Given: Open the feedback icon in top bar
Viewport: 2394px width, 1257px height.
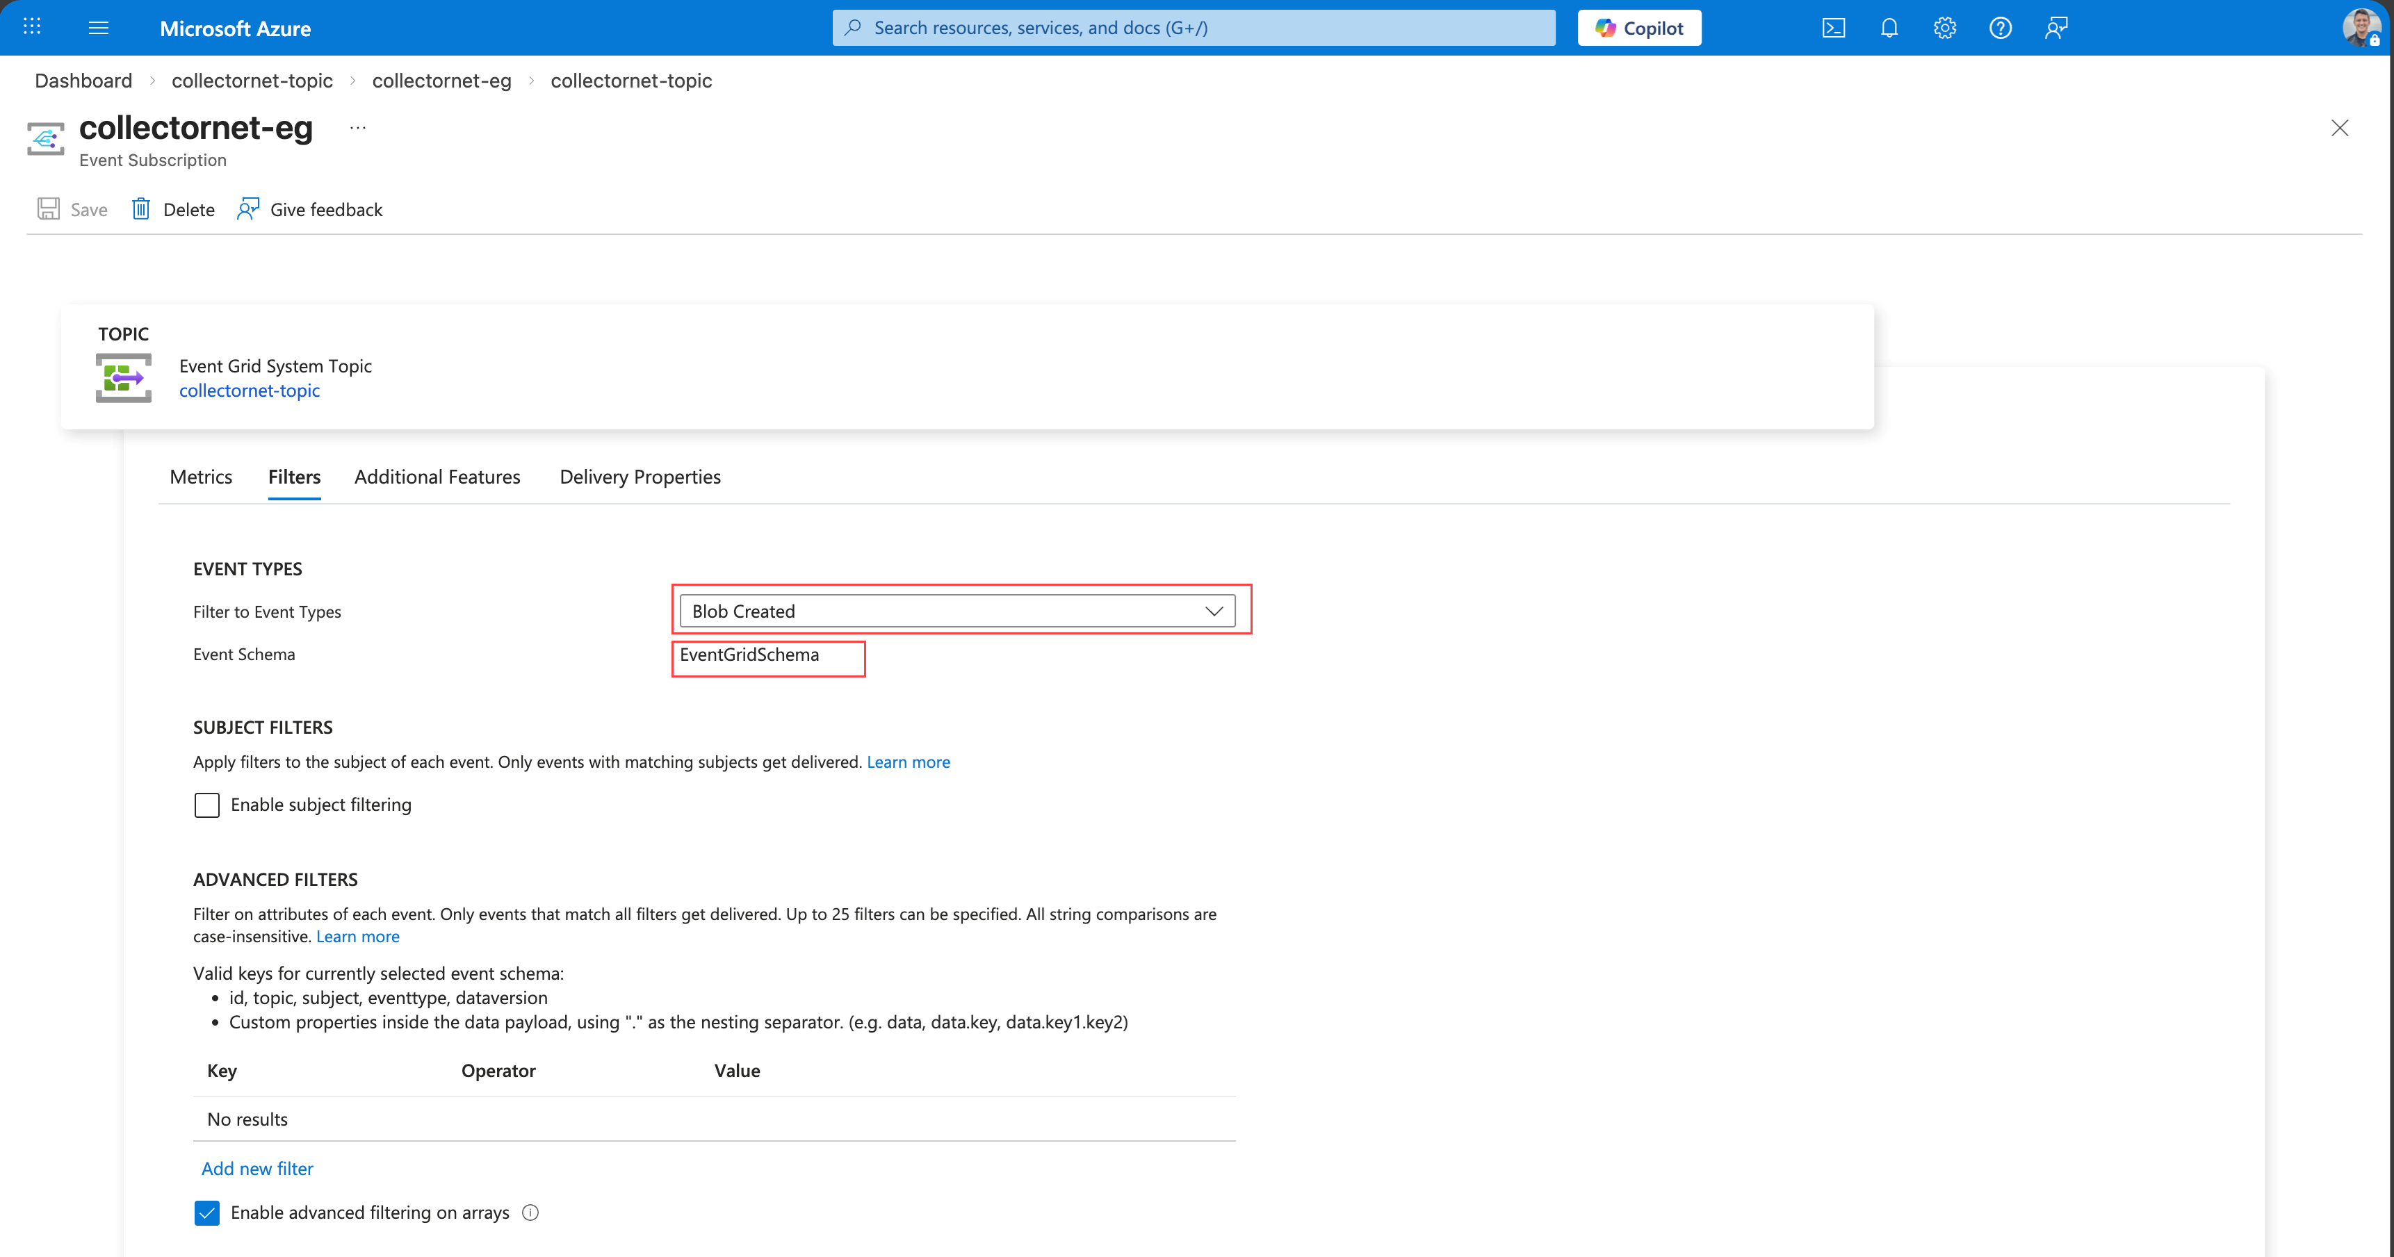Looking at the screenshot, I should pos(2057,28).
